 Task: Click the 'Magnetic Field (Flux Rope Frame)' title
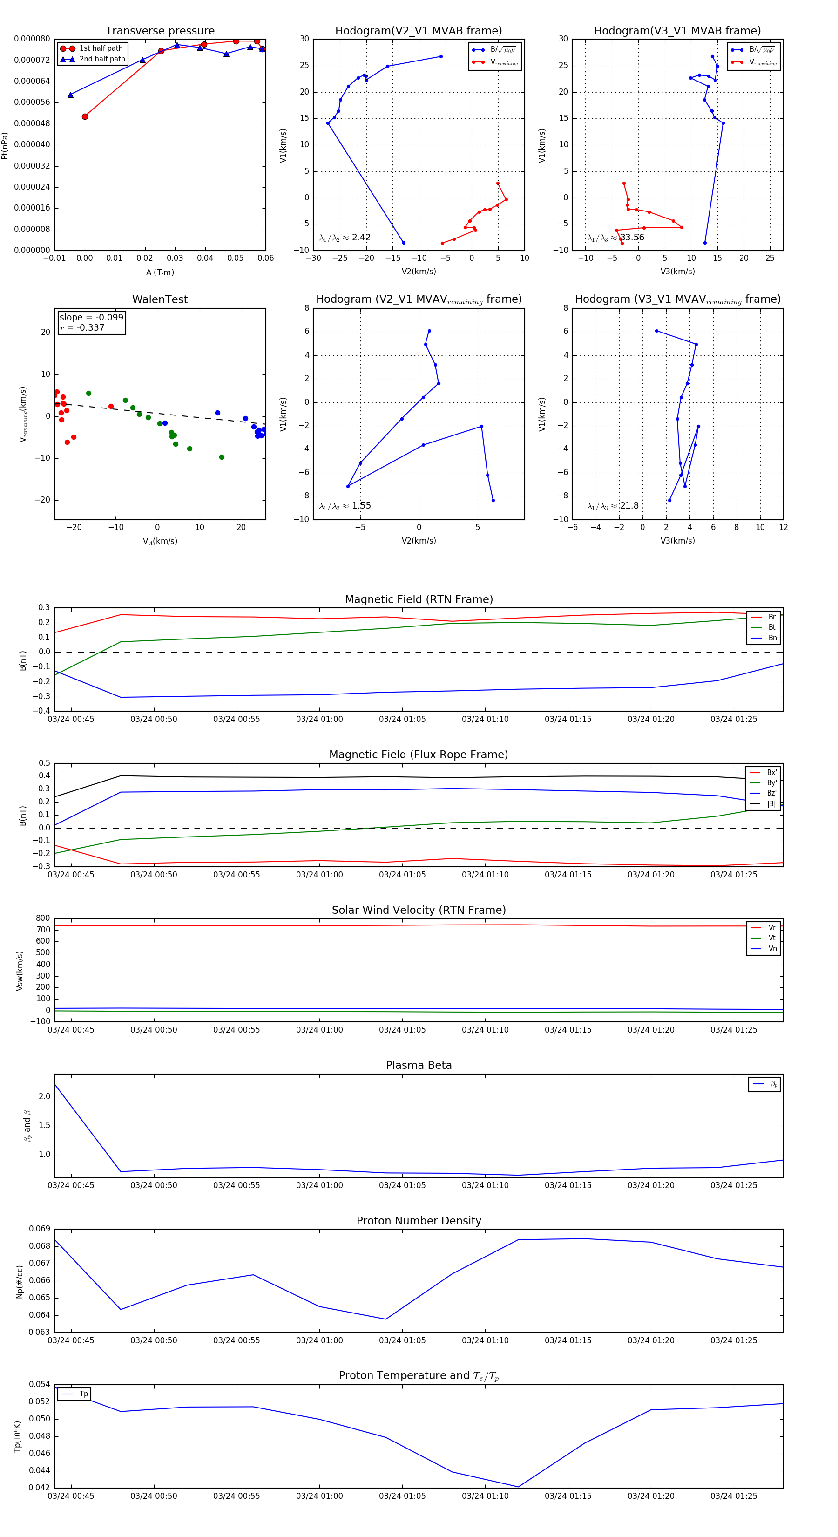click(x=419, y=755)
